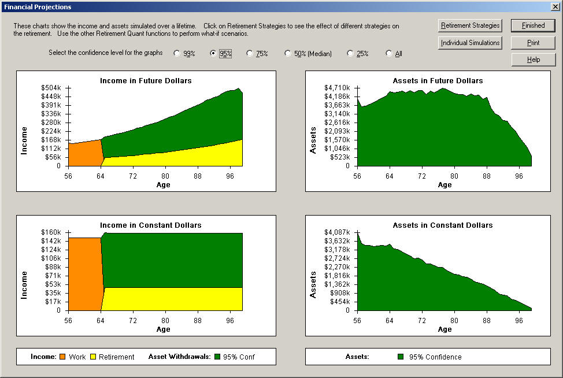Choose the 75% confidence radio button
The height and width of the screenshot is (378, 563).
(250, 54)
